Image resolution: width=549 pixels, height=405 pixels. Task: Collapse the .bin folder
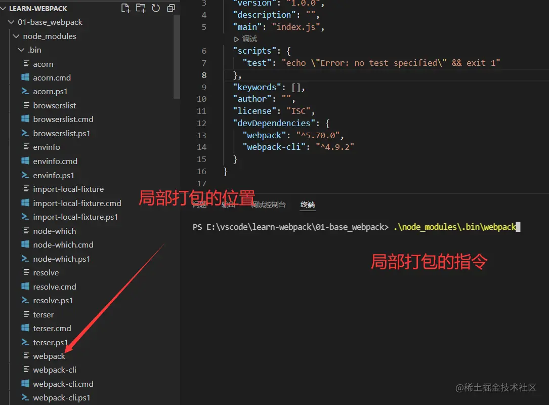[x=21, y=50]
